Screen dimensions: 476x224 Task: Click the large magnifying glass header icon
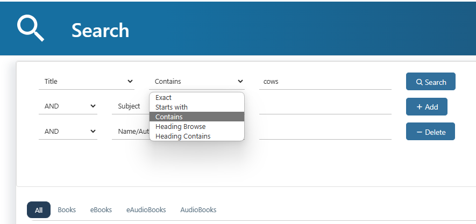coord(30,28)
